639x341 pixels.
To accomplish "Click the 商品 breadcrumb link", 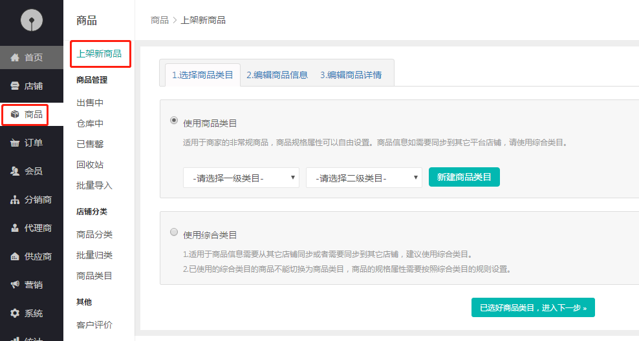I will (x=159, y=20).
